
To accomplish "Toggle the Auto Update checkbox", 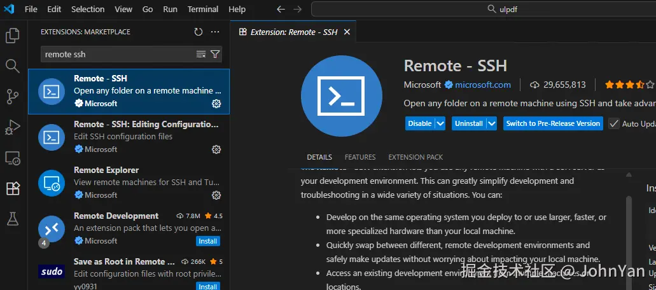I will pos(614,123).
